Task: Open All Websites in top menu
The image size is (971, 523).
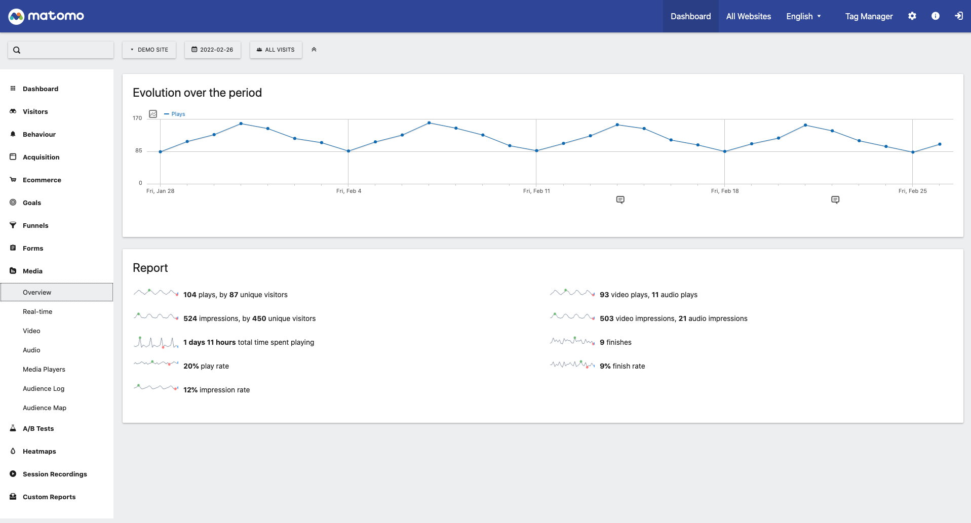Action: (748, 16)
